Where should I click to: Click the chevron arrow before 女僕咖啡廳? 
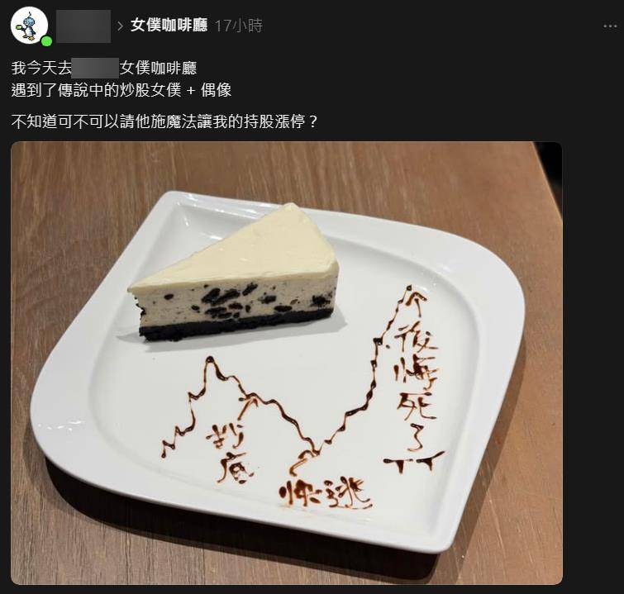[x=120, y=26]
